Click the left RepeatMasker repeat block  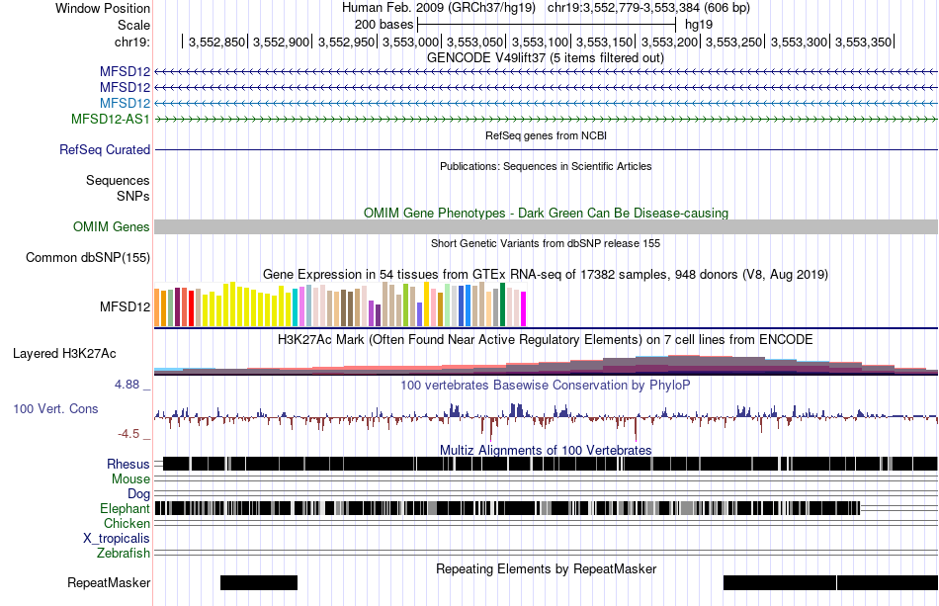pos(259,582)
